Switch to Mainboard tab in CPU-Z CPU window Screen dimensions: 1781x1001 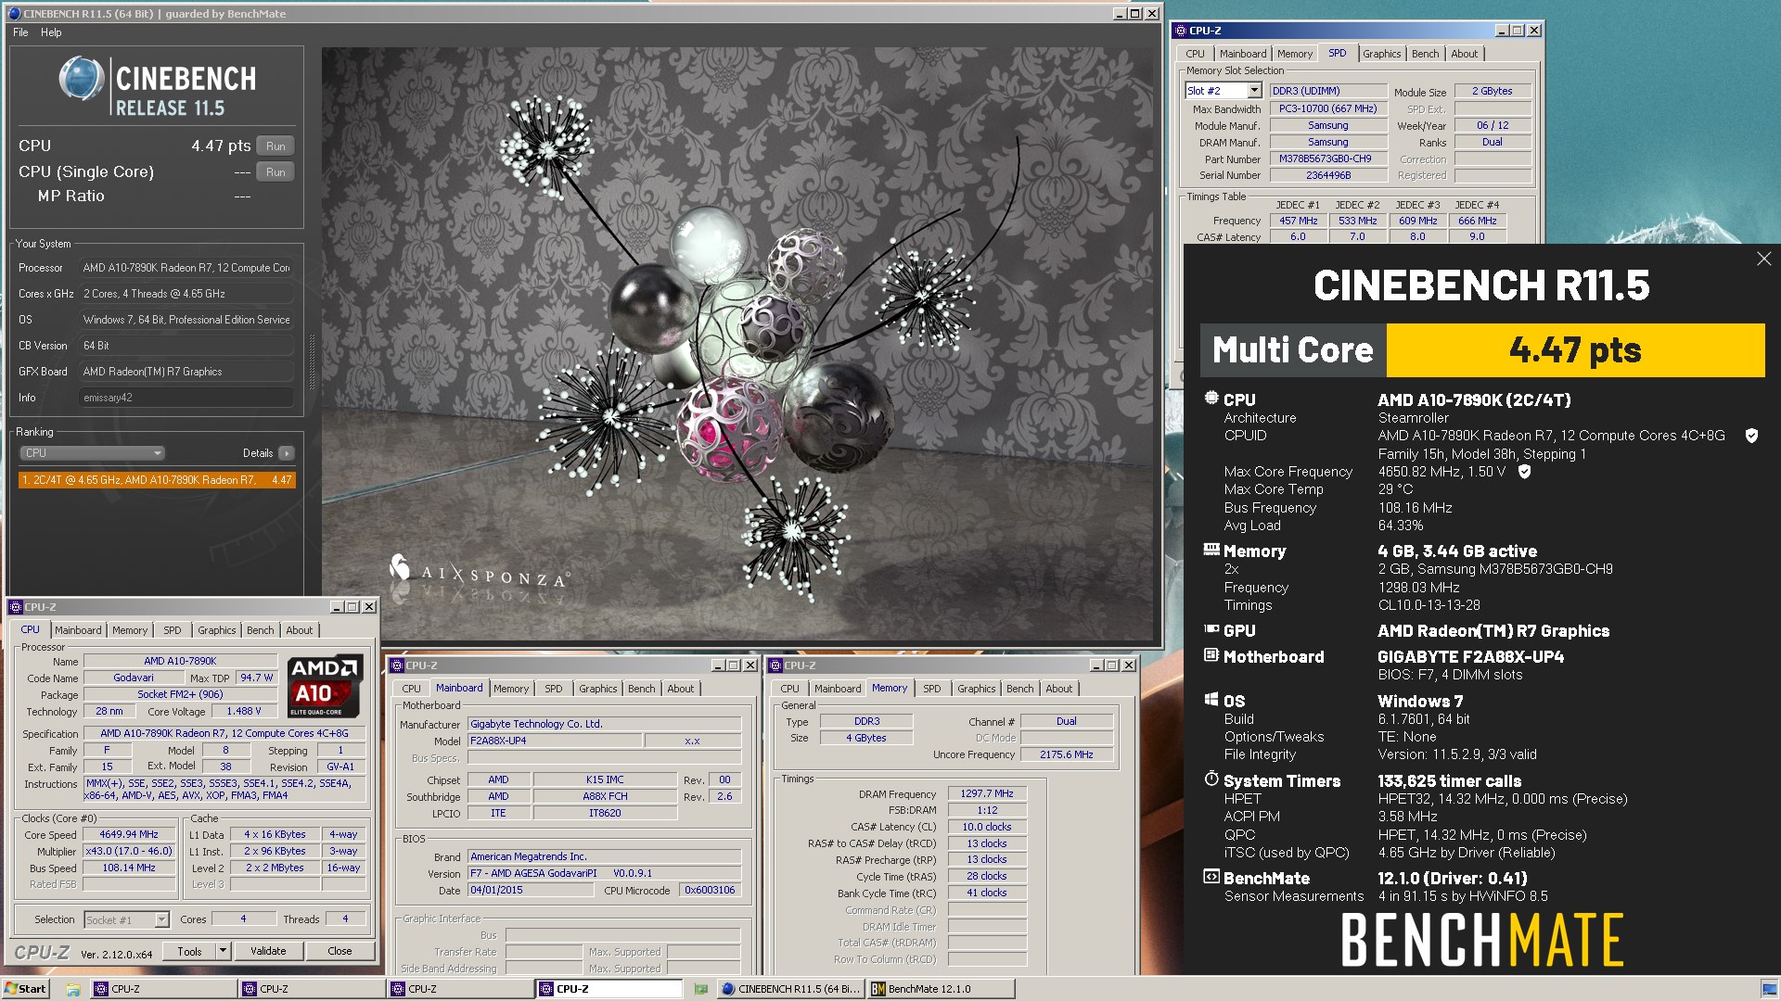pos(78,630)
